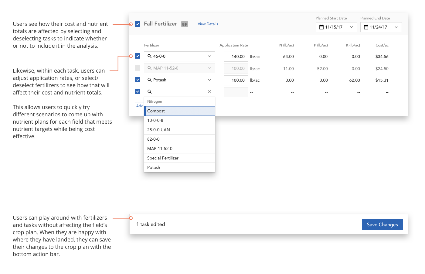Select Potash in the dropdown list

pos(180,167)
